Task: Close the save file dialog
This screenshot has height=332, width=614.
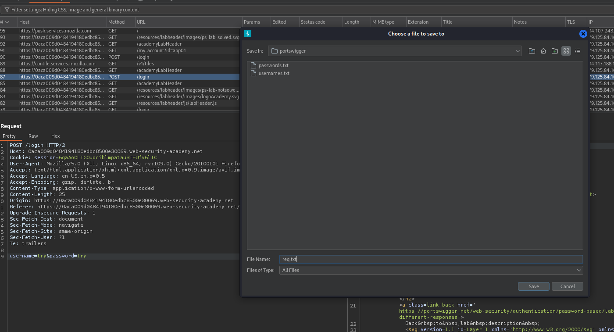Action: pos(583,34)
